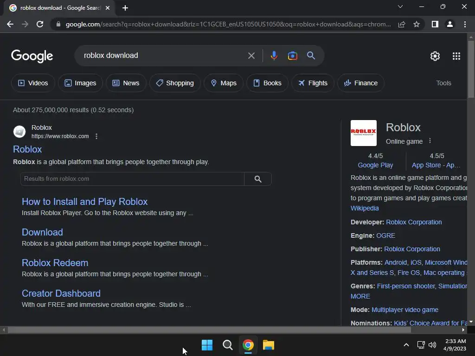
Task: Open the Google apps grid
Action: tap(456, 56)
